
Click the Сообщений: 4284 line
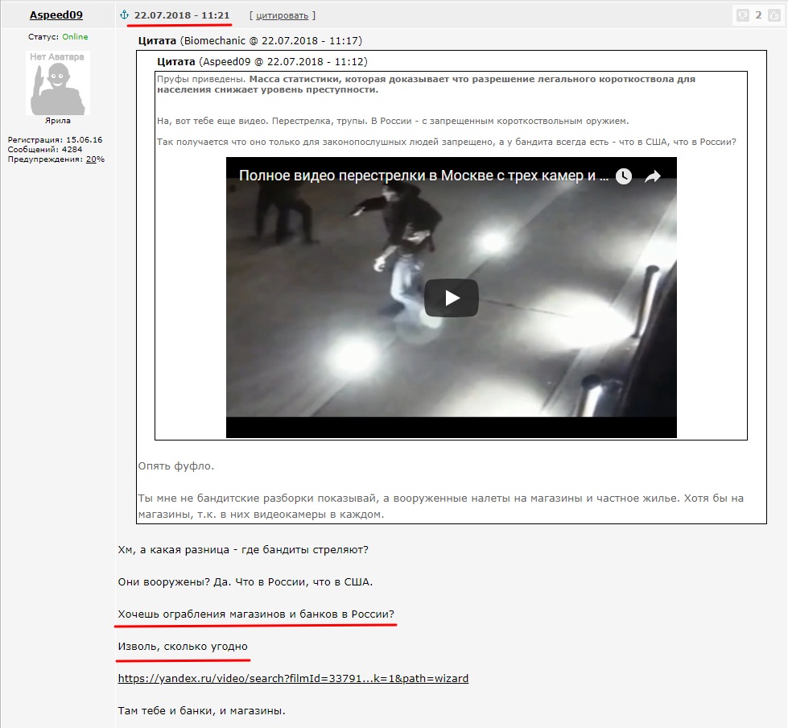pyautogui.click(x=45, y=149)
